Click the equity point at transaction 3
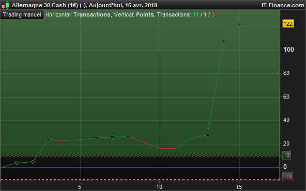 [49, 140]
